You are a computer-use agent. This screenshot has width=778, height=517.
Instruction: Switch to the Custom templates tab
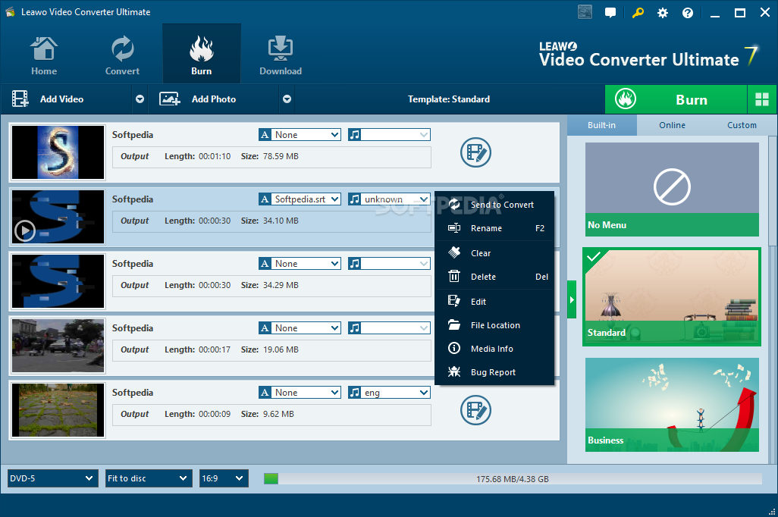click(x=742, y=126)
